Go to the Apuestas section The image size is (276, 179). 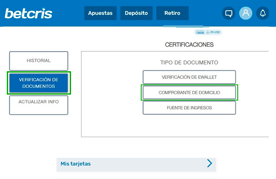point(100,13)
